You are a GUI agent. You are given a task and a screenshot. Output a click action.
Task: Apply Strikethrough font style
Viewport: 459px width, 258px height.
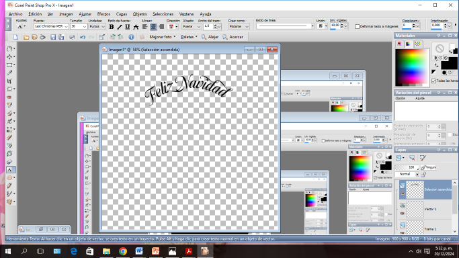(136, 27)
